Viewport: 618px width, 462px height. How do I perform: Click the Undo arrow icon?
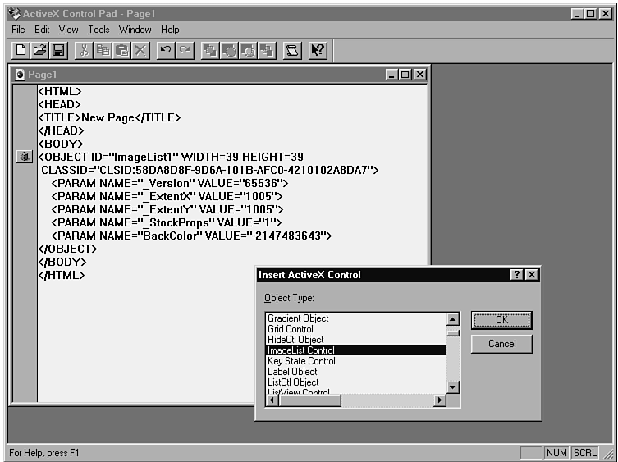(x=166, y=51)
